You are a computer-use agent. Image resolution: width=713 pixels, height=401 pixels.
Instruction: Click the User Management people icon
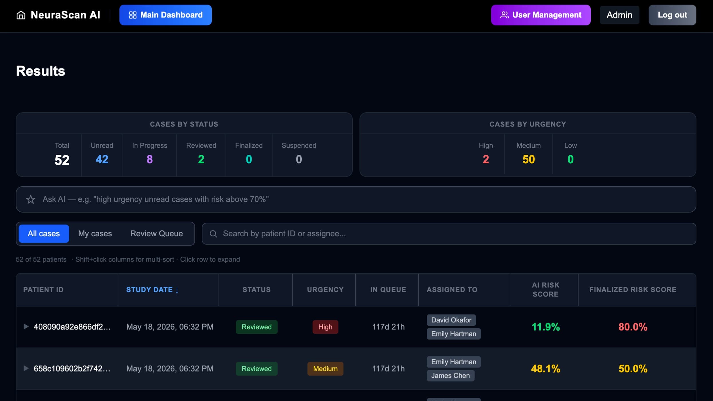(x=504, y=15)
